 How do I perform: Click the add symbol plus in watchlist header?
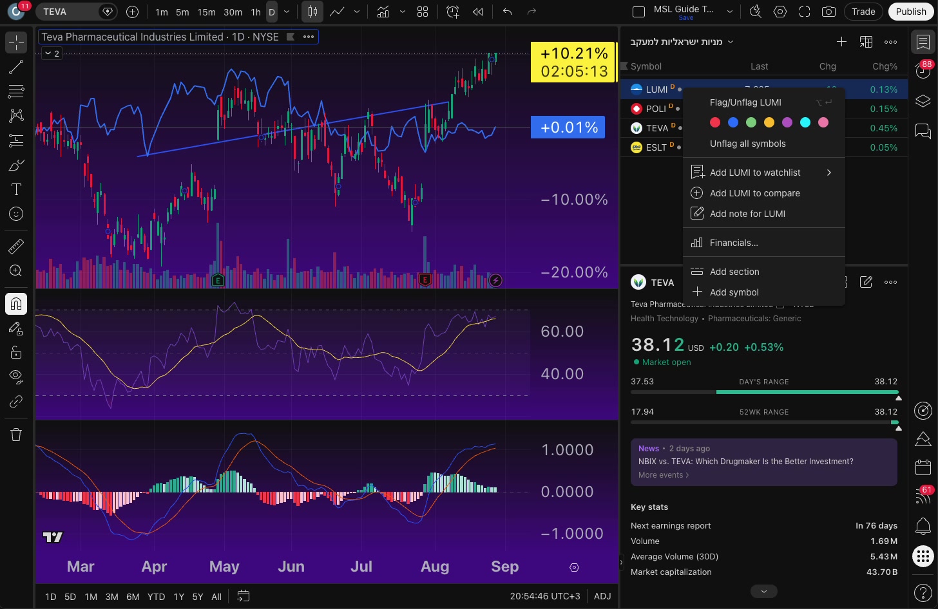click(x=841, y=42)
